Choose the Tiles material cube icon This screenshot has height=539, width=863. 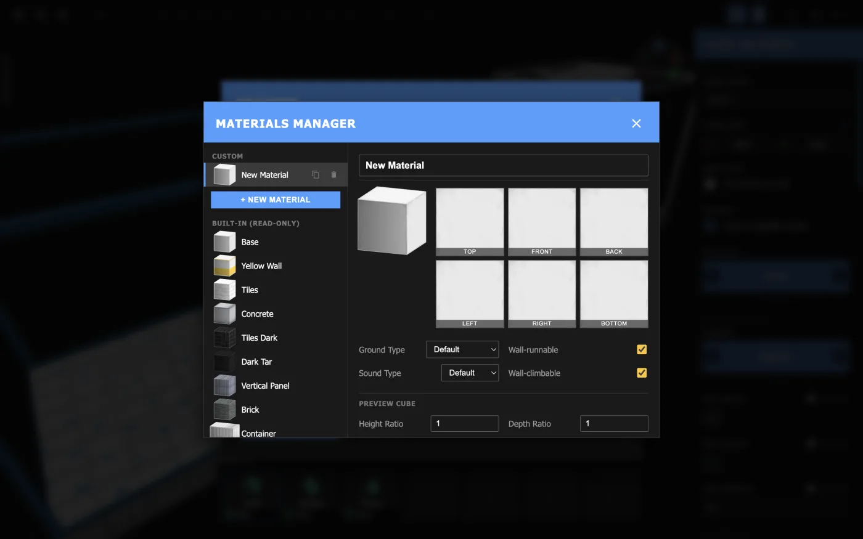tap(224, 290)
